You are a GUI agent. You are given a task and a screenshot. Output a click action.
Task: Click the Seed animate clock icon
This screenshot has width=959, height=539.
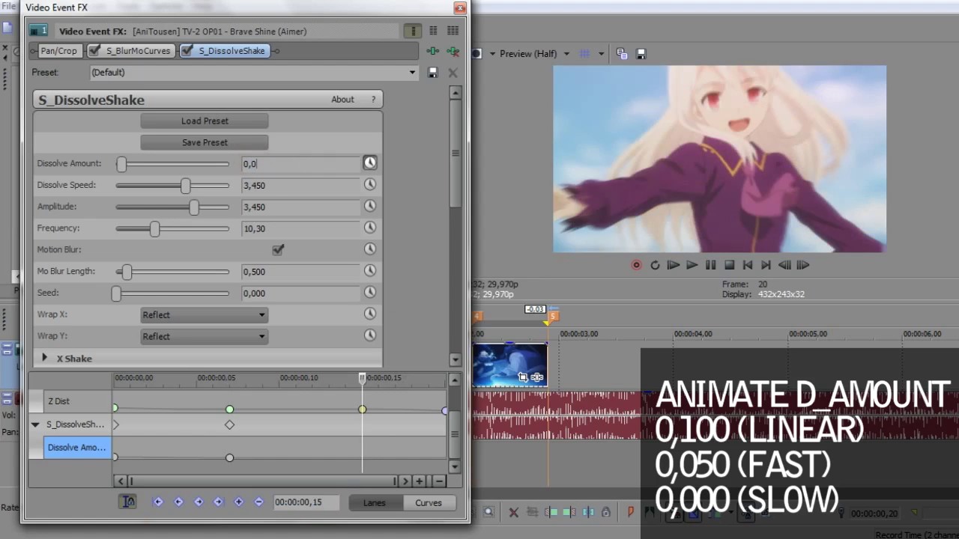click(x=370, y=293)
